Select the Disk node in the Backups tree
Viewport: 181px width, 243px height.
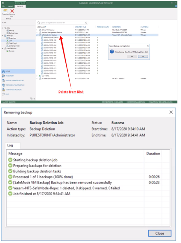(x=9, y=41)
